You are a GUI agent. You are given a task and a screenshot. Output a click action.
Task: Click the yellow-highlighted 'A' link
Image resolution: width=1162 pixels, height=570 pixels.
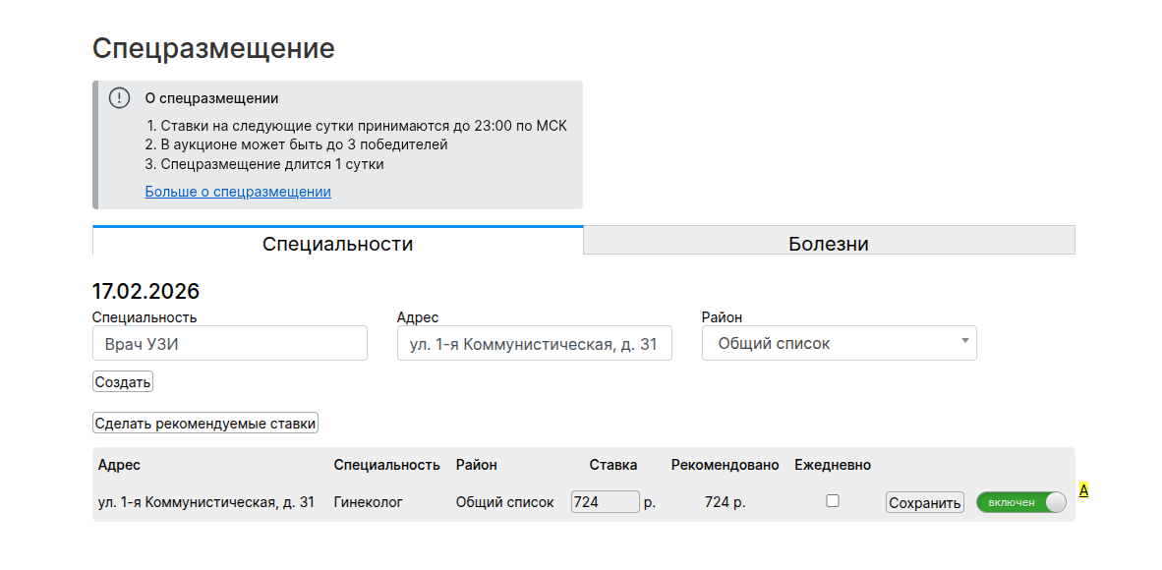[x=1083, y=490]
